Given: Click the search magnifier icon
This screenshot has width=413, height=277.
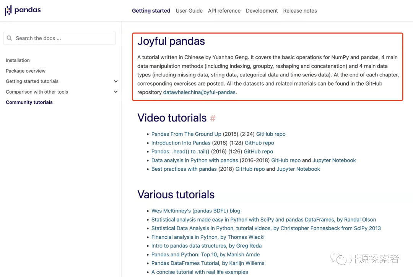Looking at the screenshot, I should coord(9,38).
